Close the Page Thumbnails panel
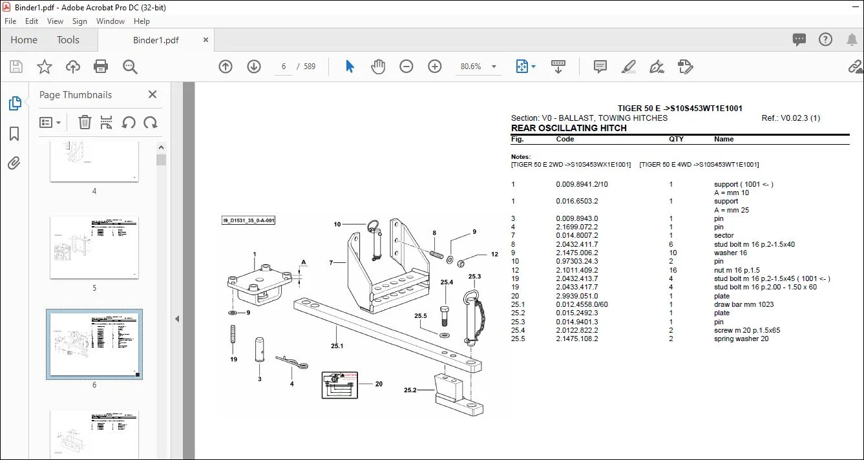 [x=153, y=94]
